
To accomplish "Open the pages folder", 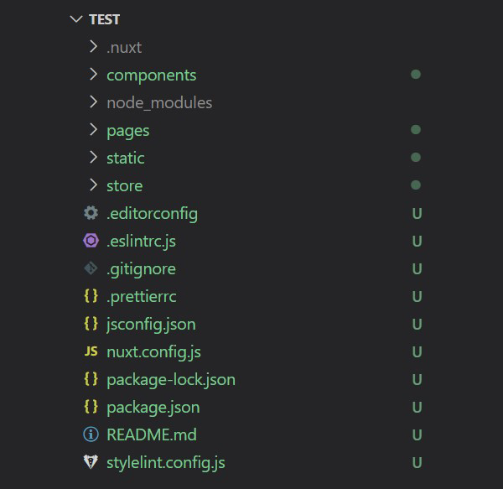I will pos(128,131).
